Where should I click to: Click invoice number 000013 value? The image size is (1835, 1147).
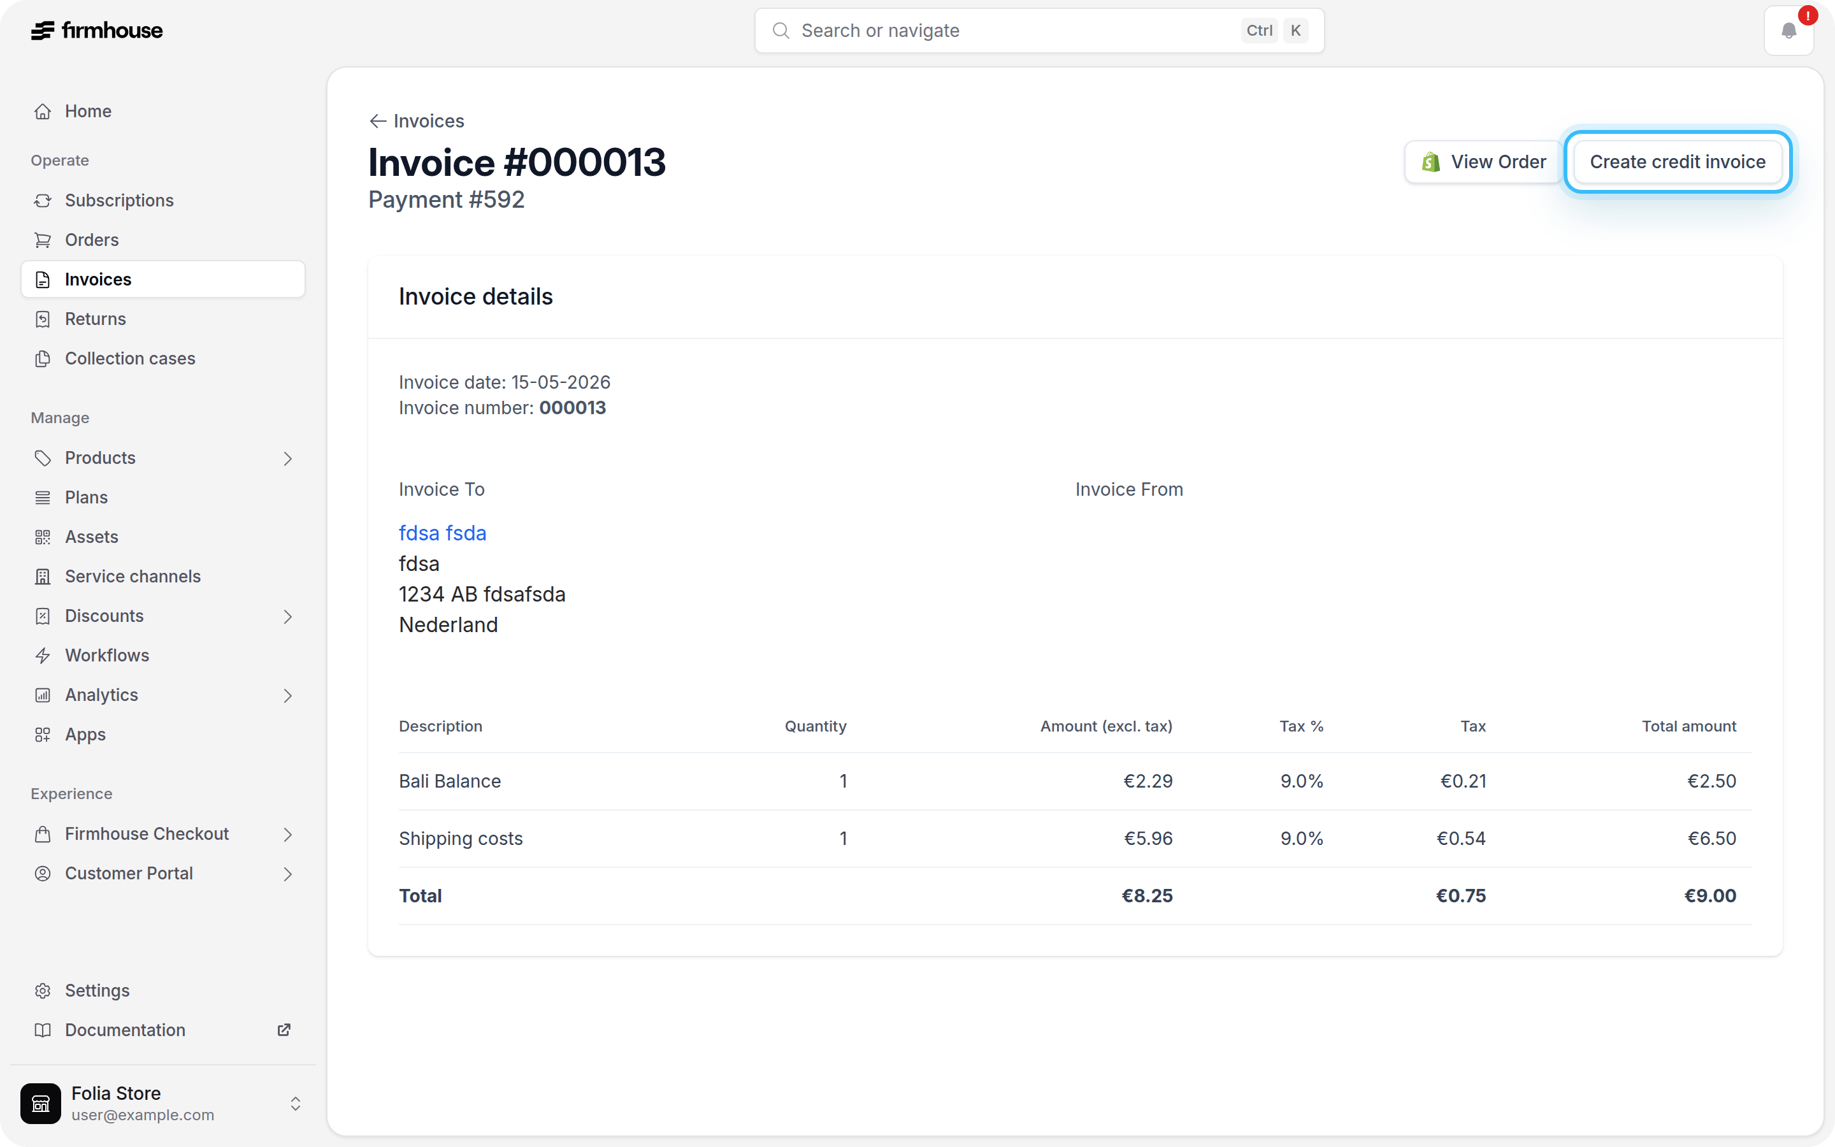point(573,407)
